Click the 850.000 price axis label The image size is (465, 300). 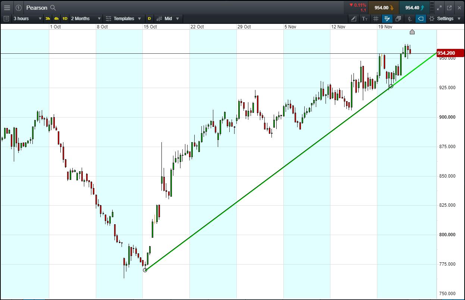coord(447,176)
